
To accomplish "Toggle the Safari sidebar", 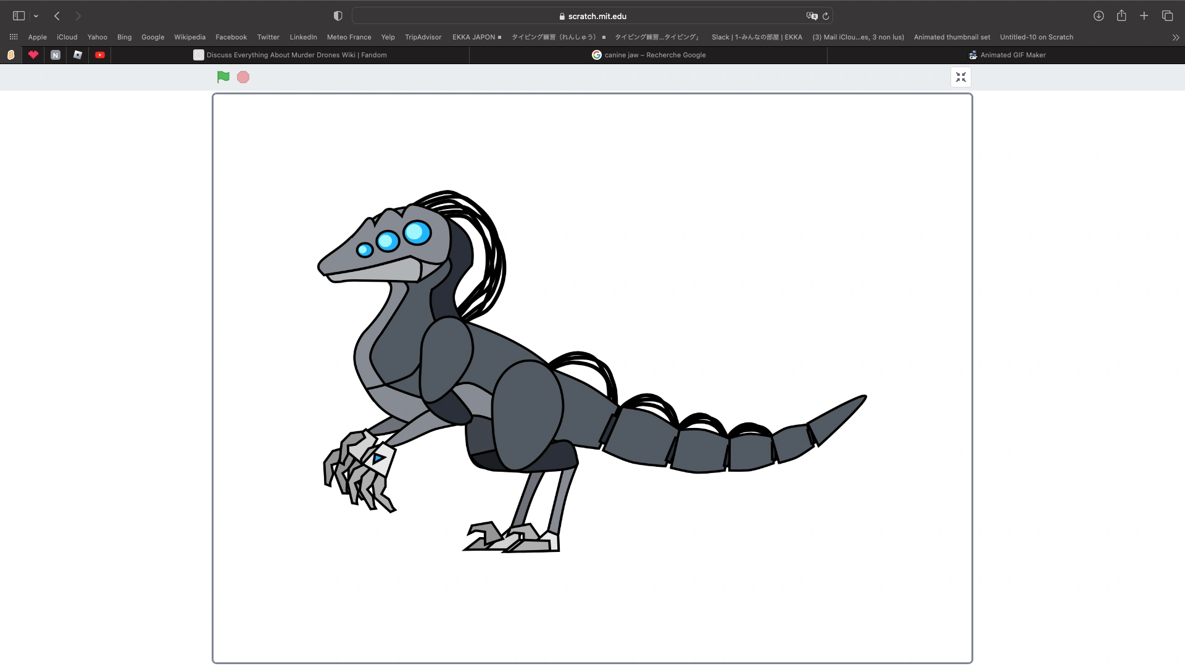I will (x=18, y=16).
